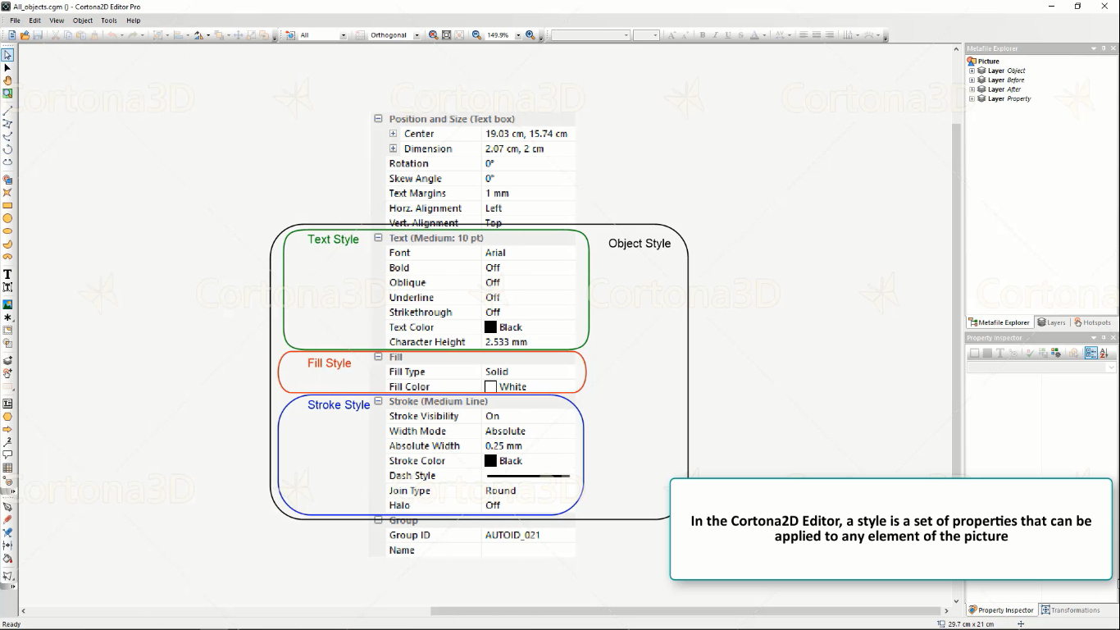Screen dimensions: 1120x630
Task: Open the View menu
Action: [57, 21]
